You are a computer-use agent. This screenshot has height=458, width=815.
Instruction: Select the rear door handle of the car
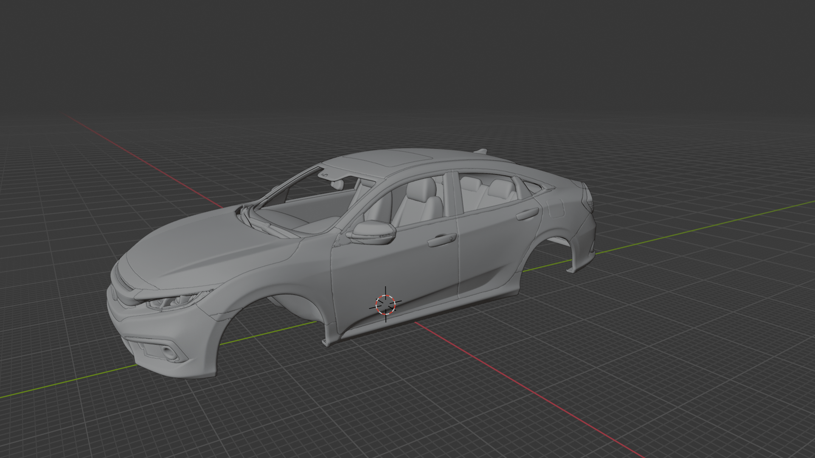(x=528, y=214)
